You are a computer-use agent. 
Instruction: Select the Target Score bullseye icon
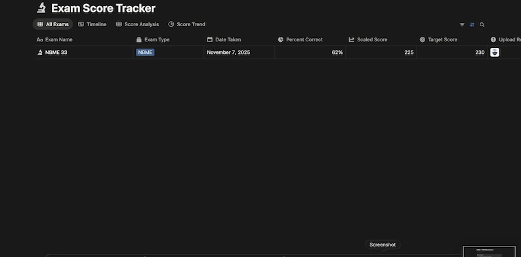tap(423, 39)
